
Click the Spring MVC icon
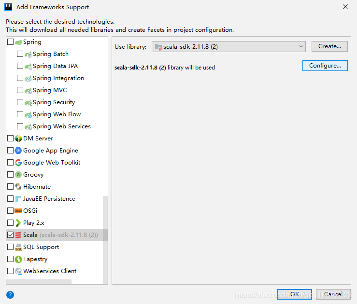point(28,91)
